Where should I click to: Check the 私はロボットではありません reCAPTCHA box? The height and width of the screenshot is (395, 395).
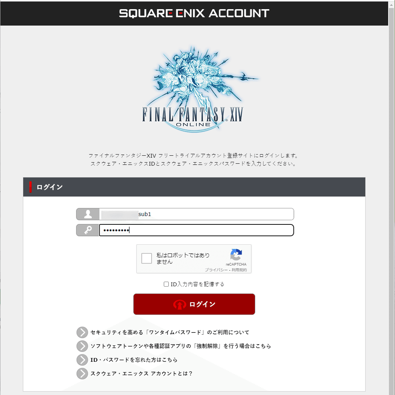147,258
